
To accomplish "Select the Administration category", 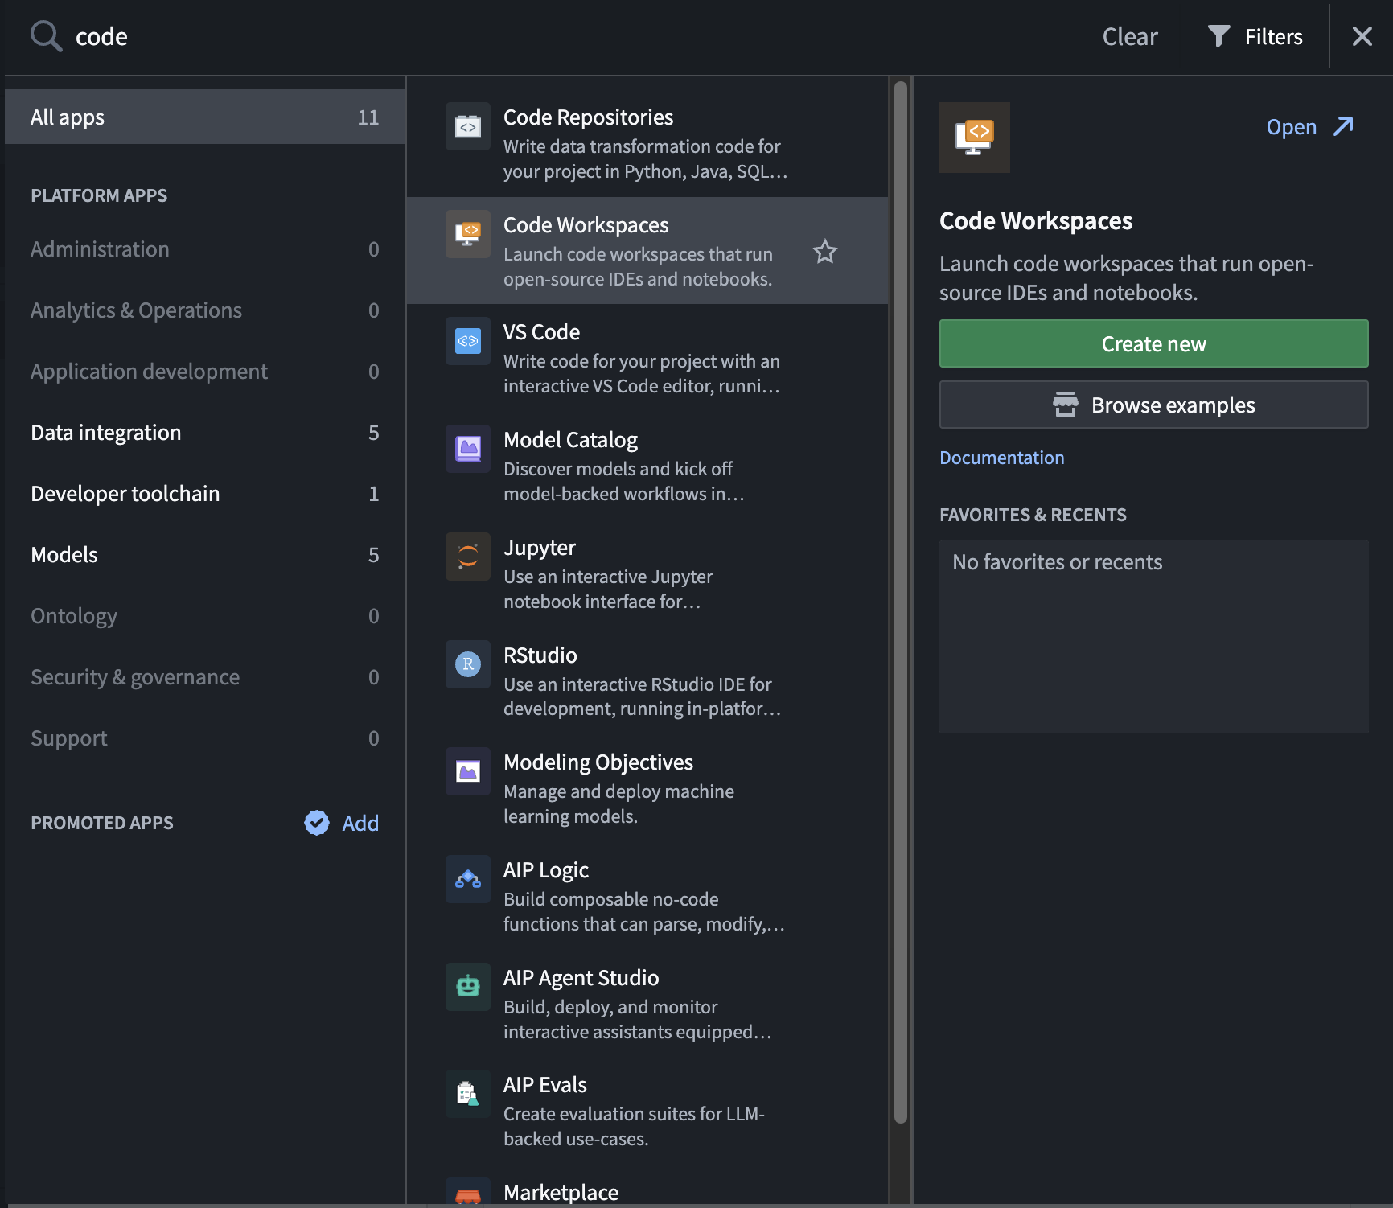I will tap(205, 249).
